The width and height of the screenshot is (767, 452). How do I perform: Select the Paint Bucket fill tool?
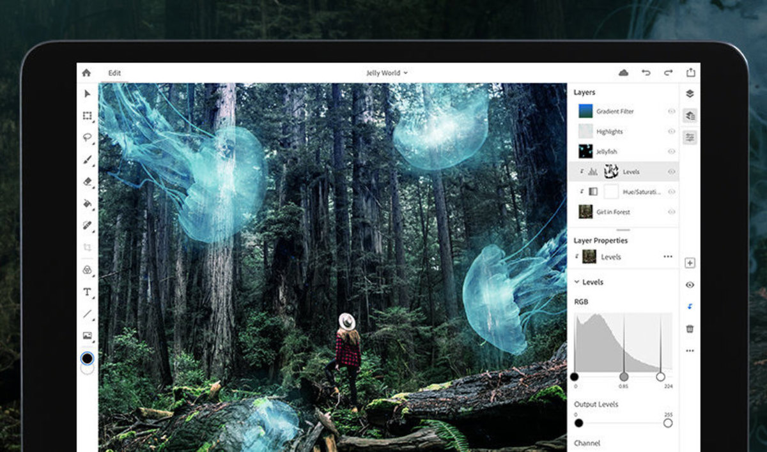(x=88, y=204)
